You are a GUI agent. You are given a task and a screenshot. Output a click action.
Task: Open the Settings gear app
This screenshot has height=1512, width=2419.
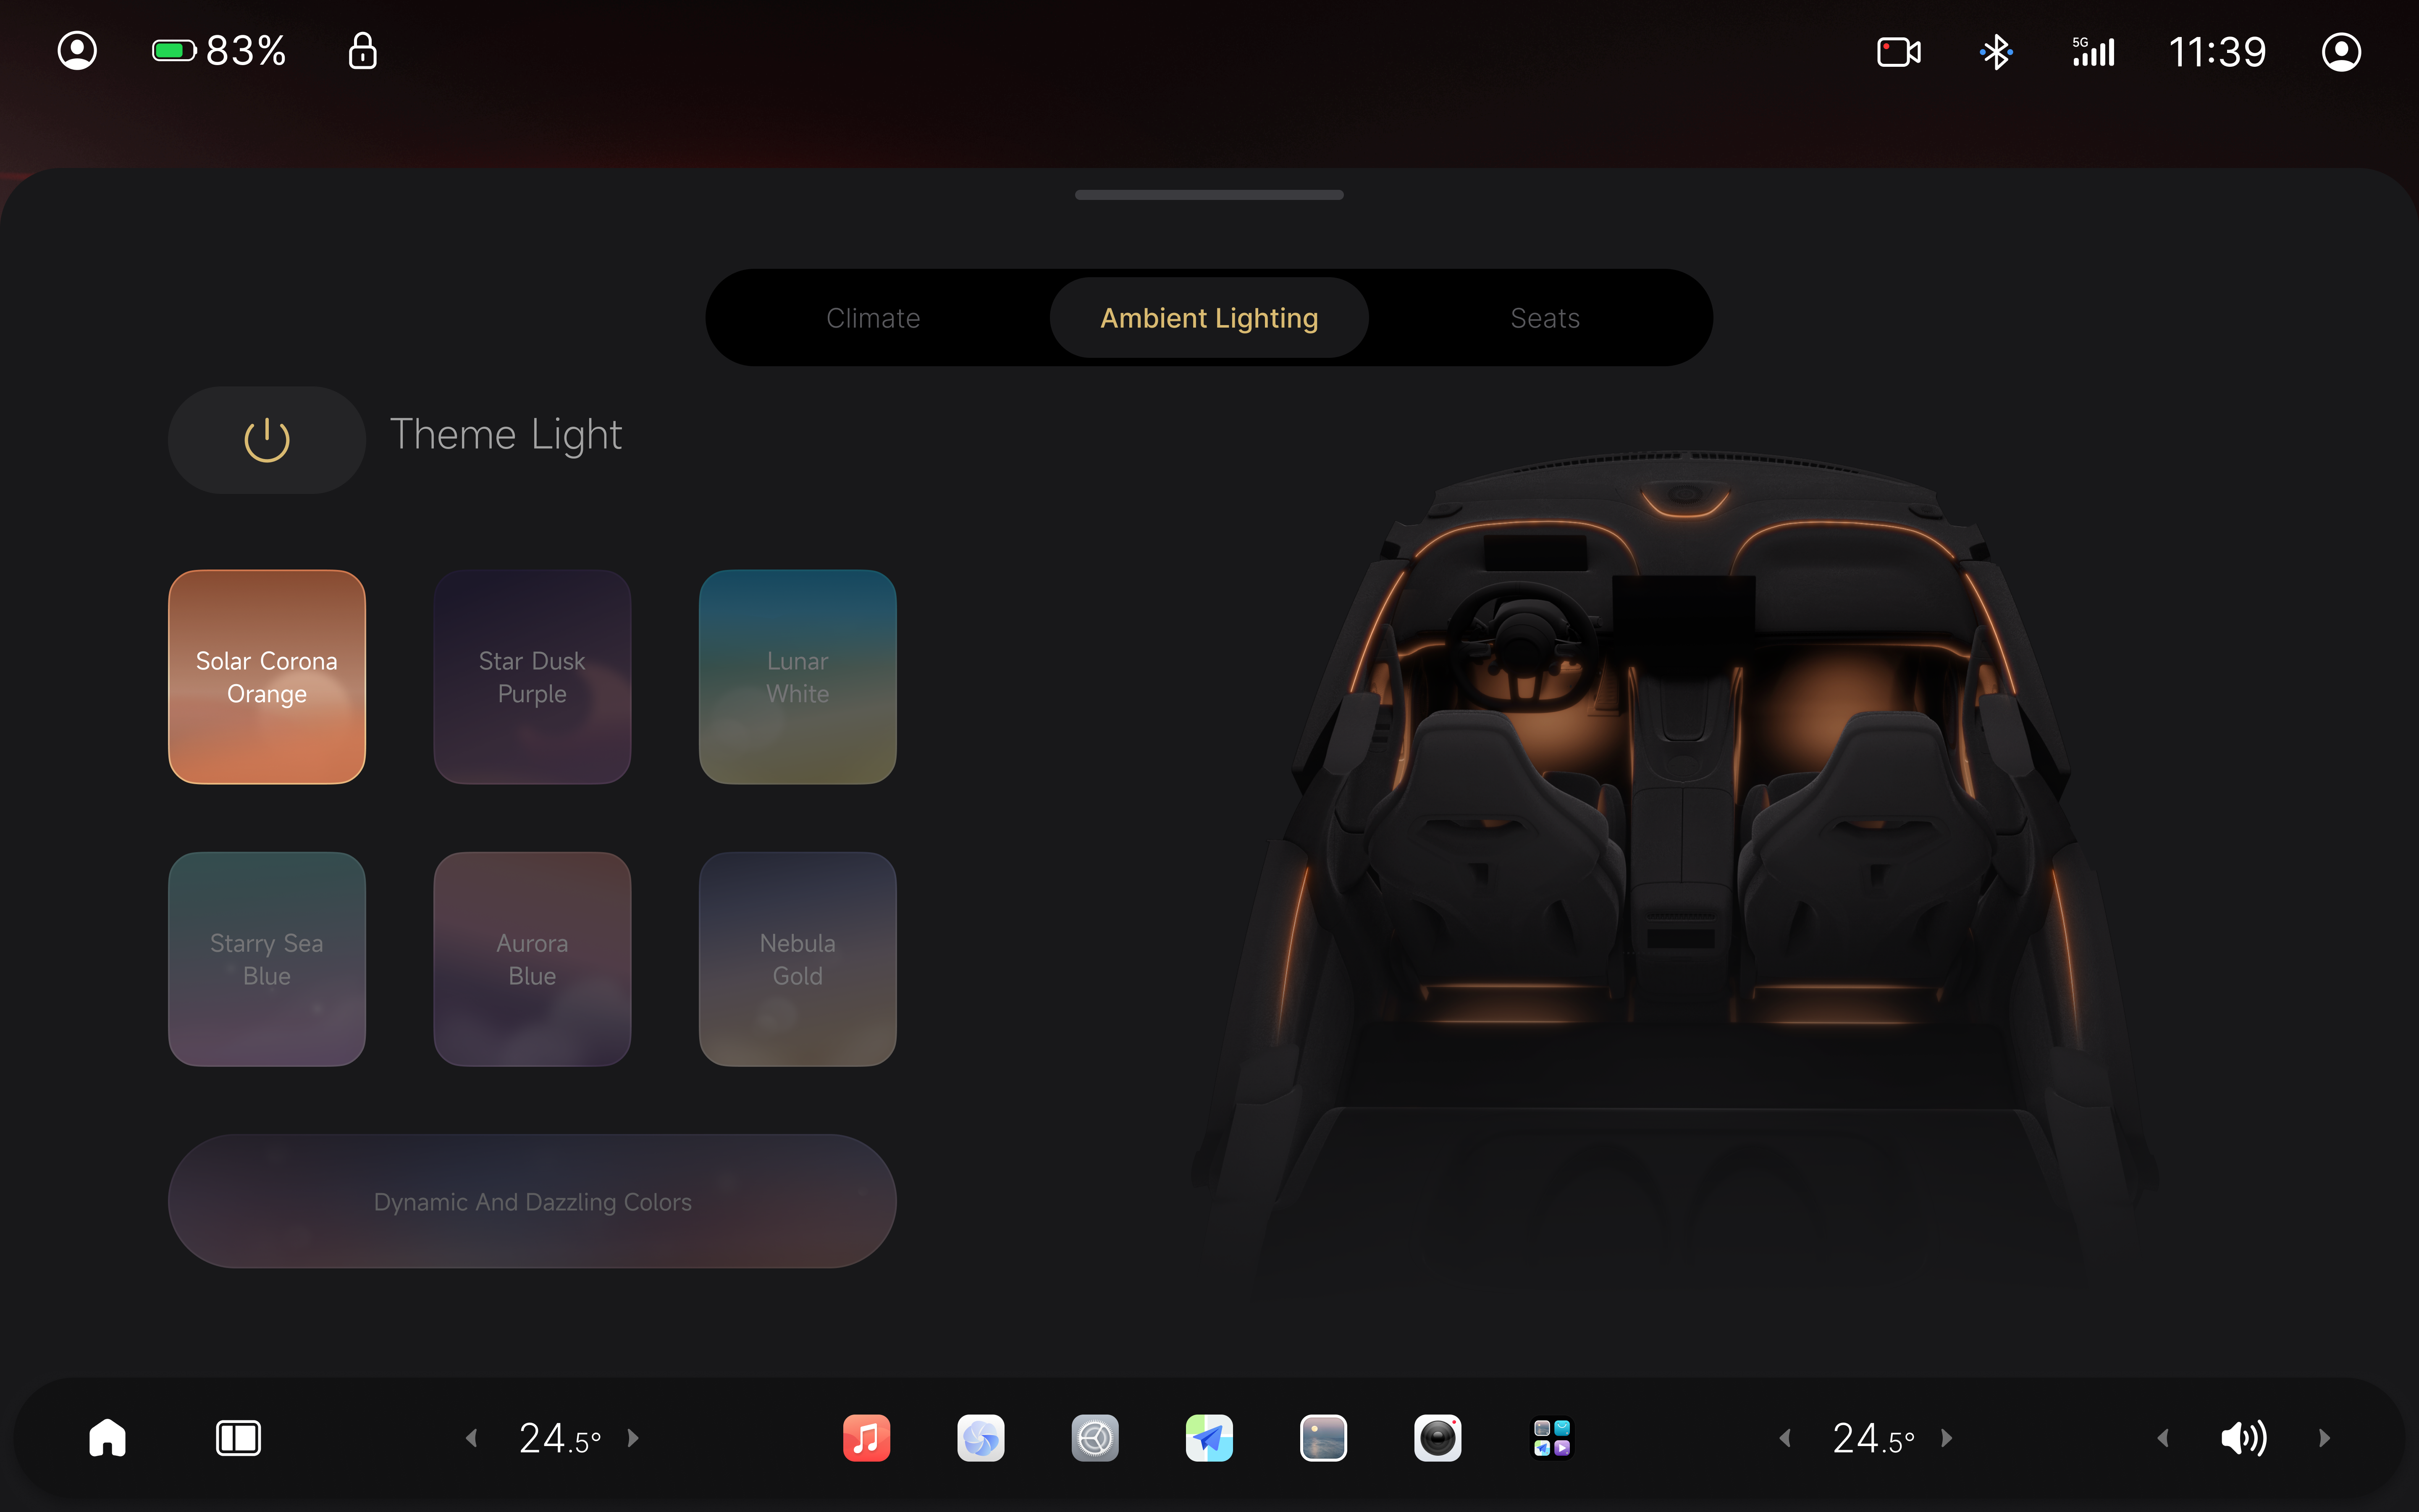[x=1096, y=1438]
